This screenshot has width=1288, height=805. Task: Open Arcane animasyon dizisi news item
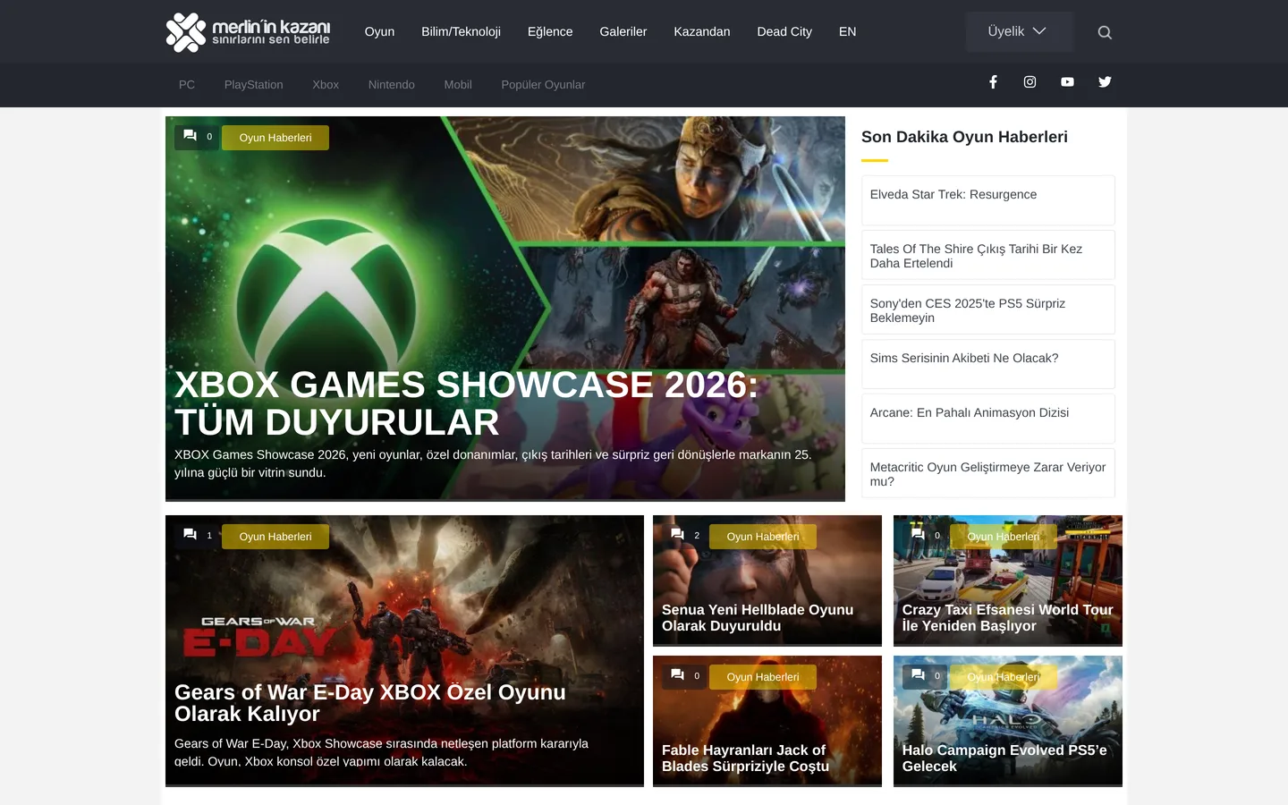click(x=988, y=419)
